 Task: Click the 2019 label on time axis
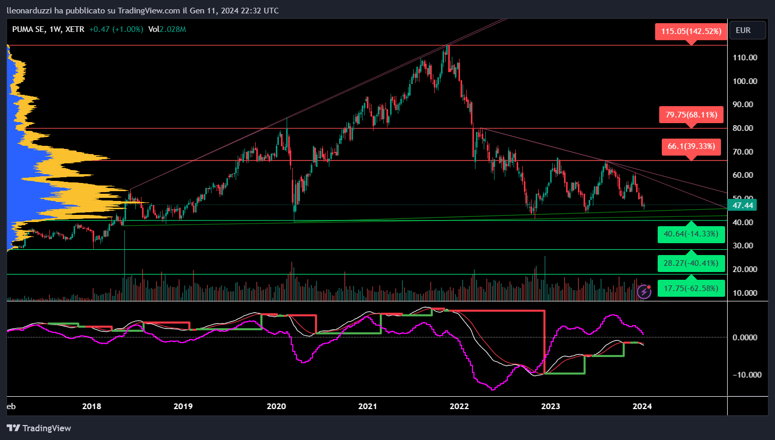click(x=183, y=407)
